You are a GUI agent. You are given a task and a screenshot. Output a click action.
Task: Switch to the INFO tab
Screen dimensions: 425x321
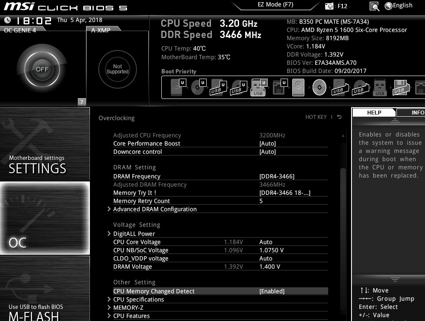[x=411, y=113]
